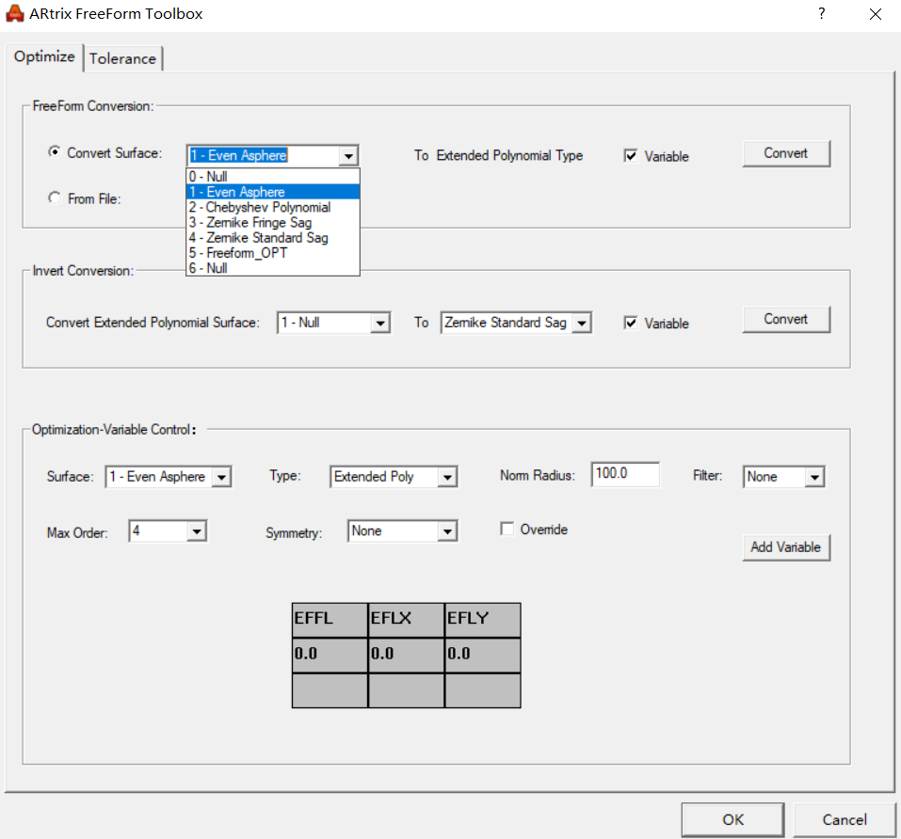The image size is (901, 839).
Task: Toggle Variable checkbox in FreeForm Conversion
Action: pos(631,156)
